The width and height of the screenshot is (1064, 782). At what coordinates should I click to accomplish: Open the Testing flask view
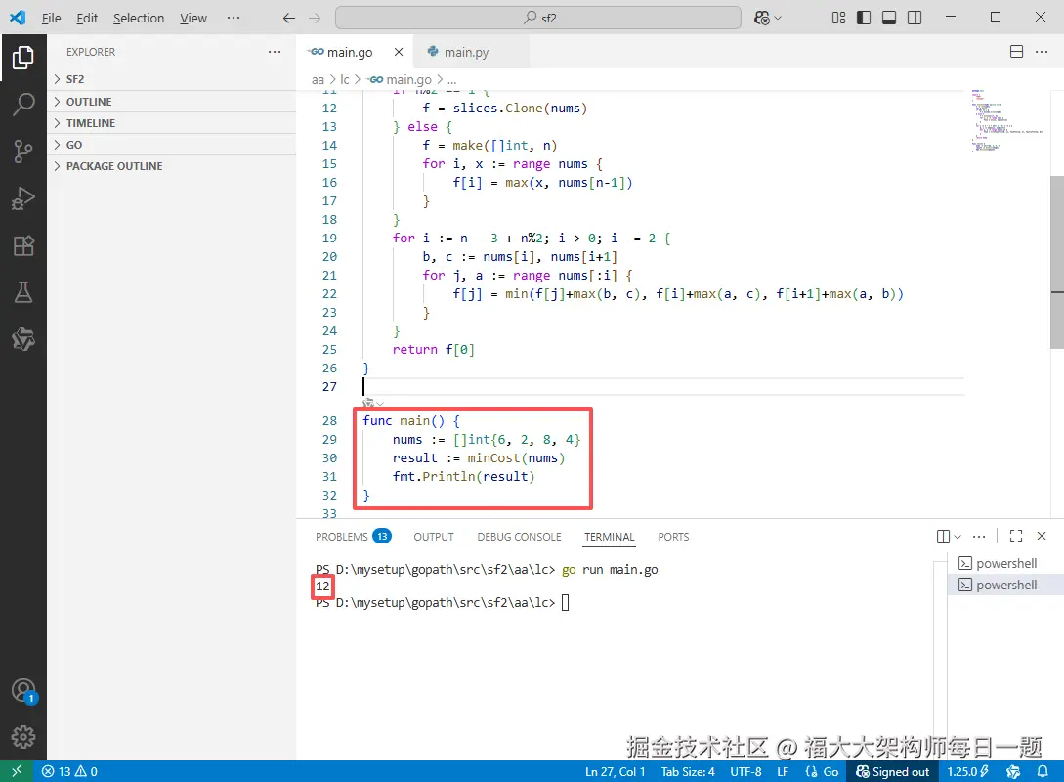coord(23,292)
